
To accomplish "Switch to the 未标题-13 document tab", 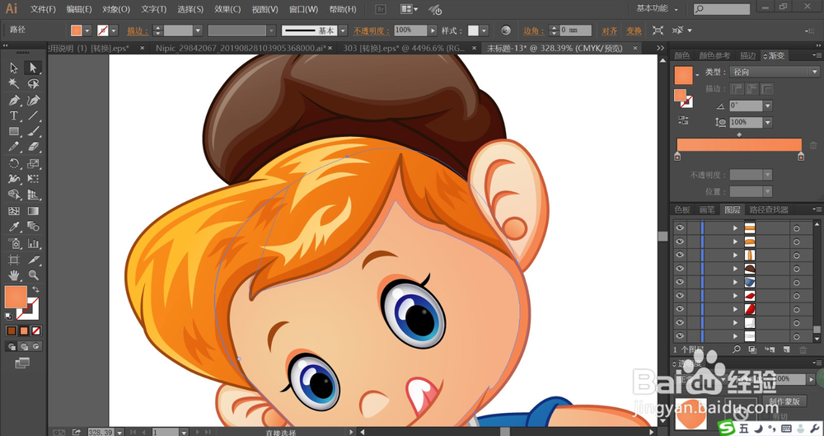I will click(555, 49).
